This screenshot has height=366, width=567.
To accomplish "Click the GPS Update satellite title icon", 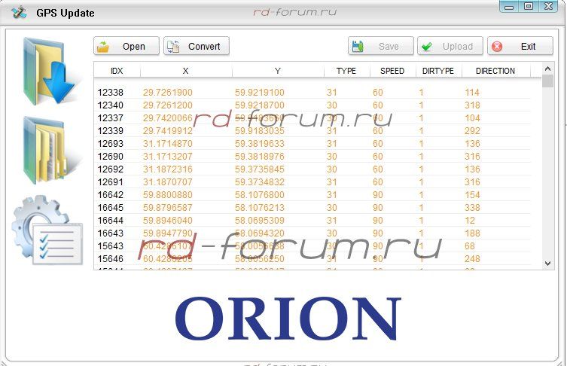I will point(18,13).
